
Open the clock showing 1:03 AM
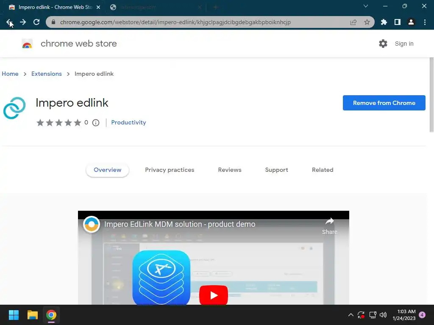pyautogui.click(x=404, y=315)
